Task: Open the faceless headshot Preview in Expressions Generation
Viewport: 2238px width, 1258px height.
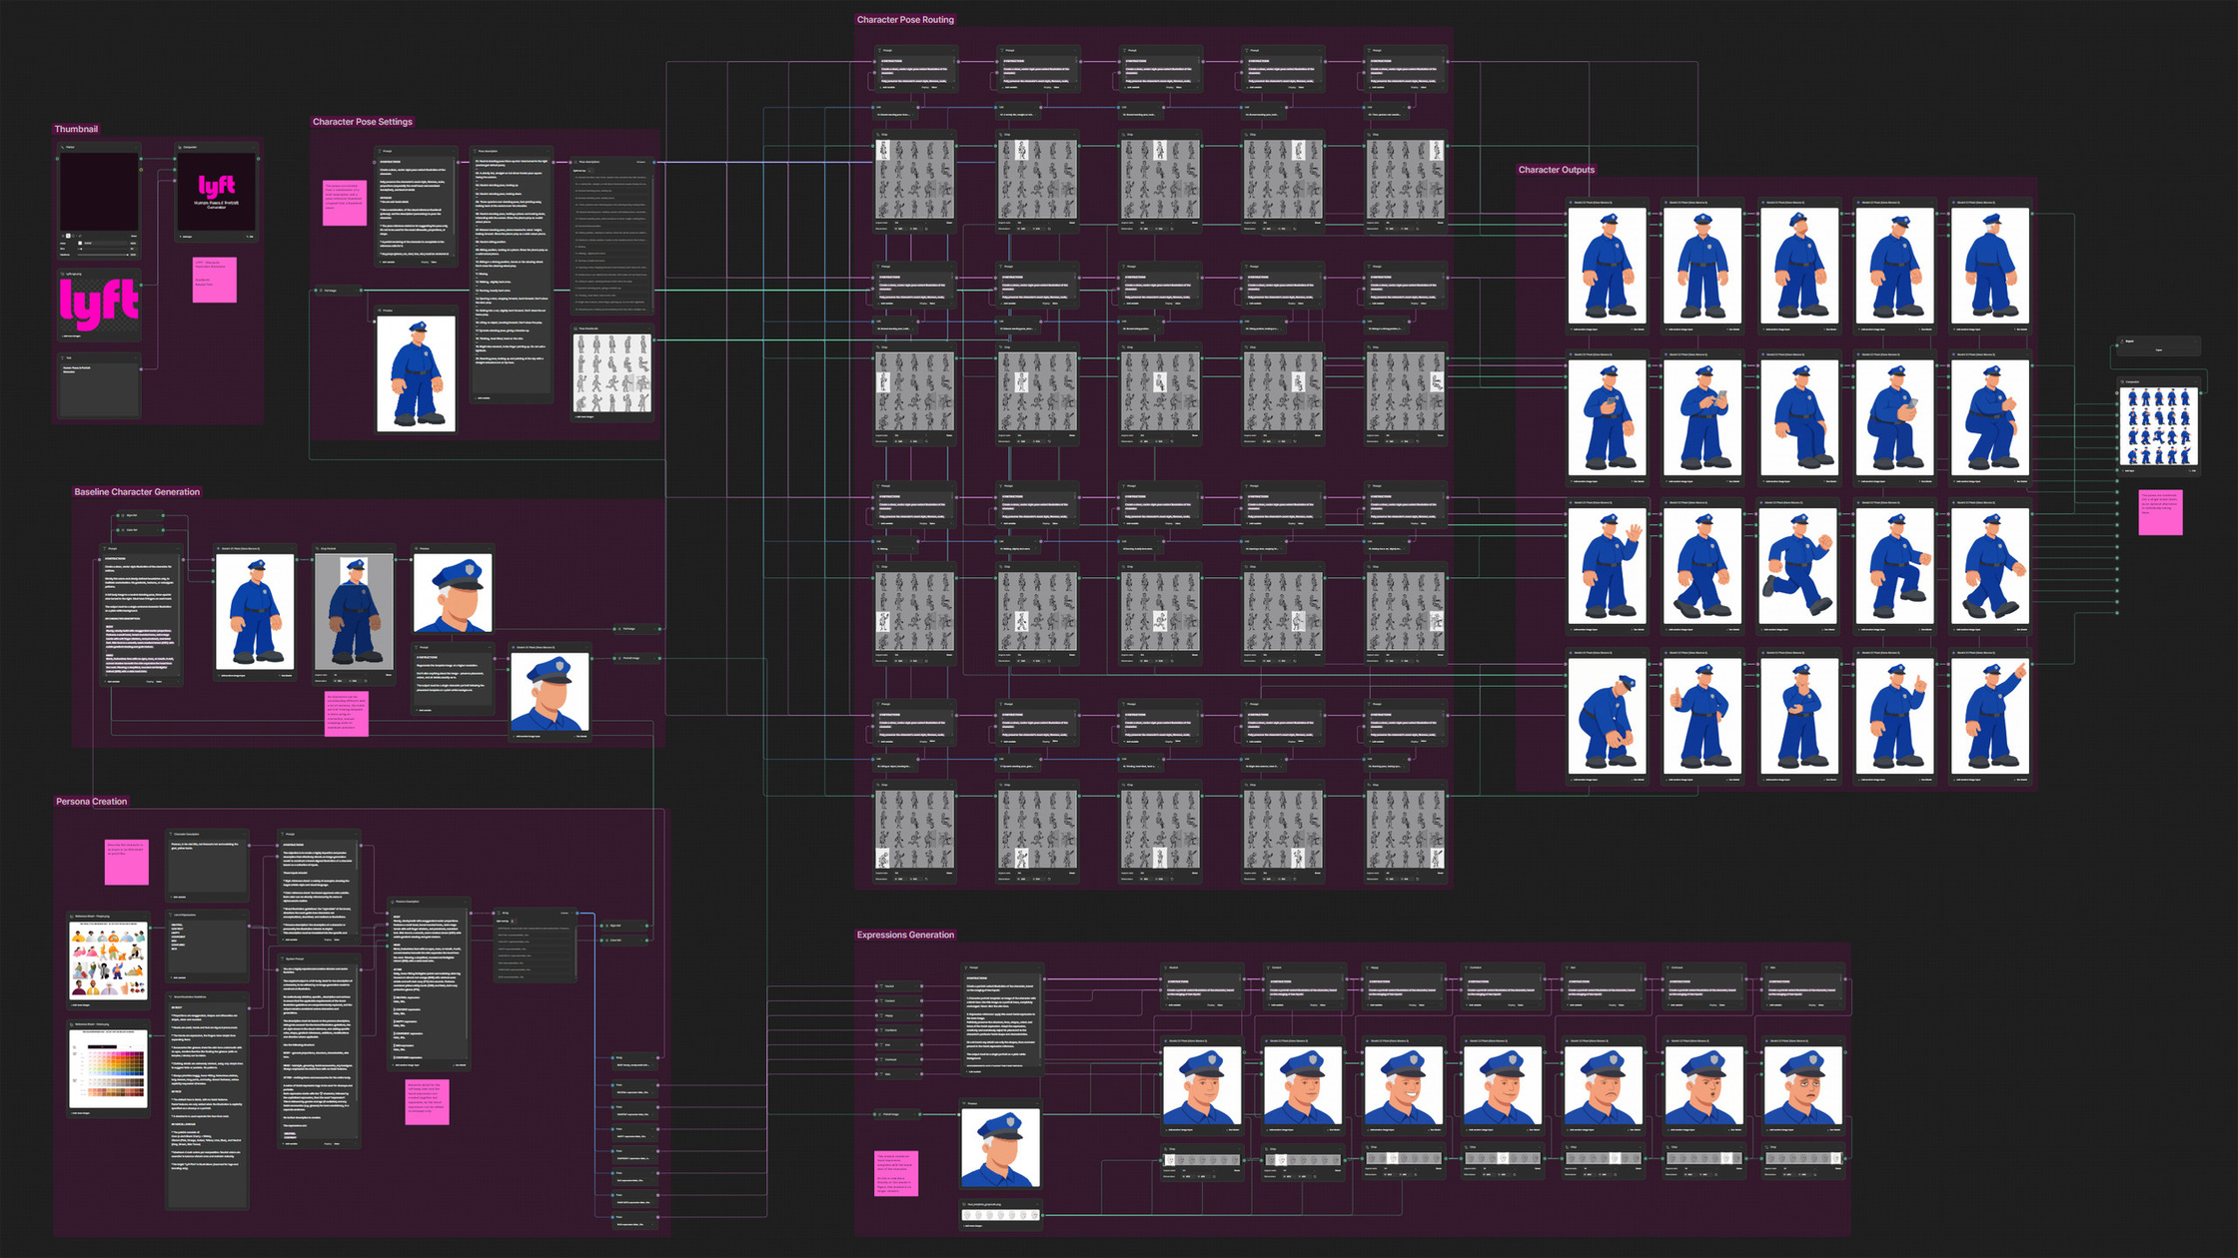Action: [1000, 1148]
